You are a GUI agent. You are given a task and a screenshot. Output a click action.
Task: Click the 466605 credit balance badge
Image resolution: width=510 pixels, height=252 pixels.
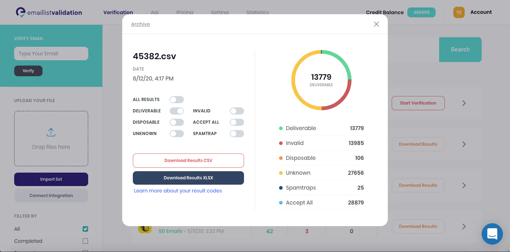[421, 12]
